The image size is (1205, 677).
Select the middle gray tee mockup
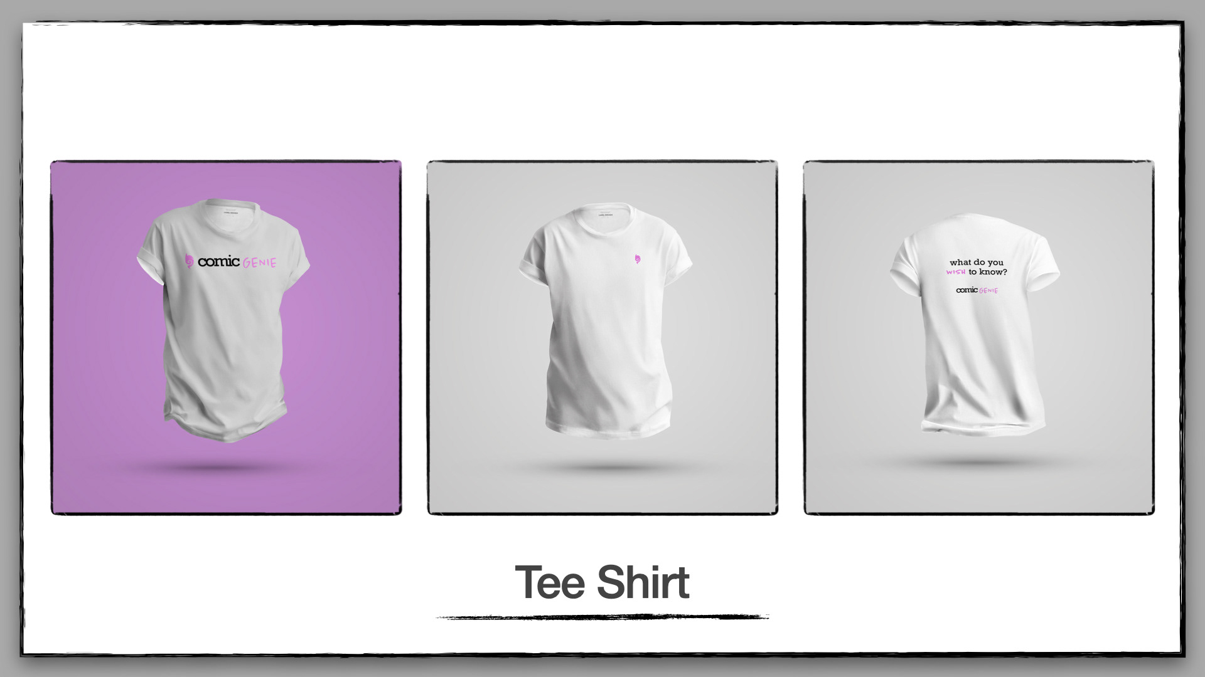[x=602, y=338]
